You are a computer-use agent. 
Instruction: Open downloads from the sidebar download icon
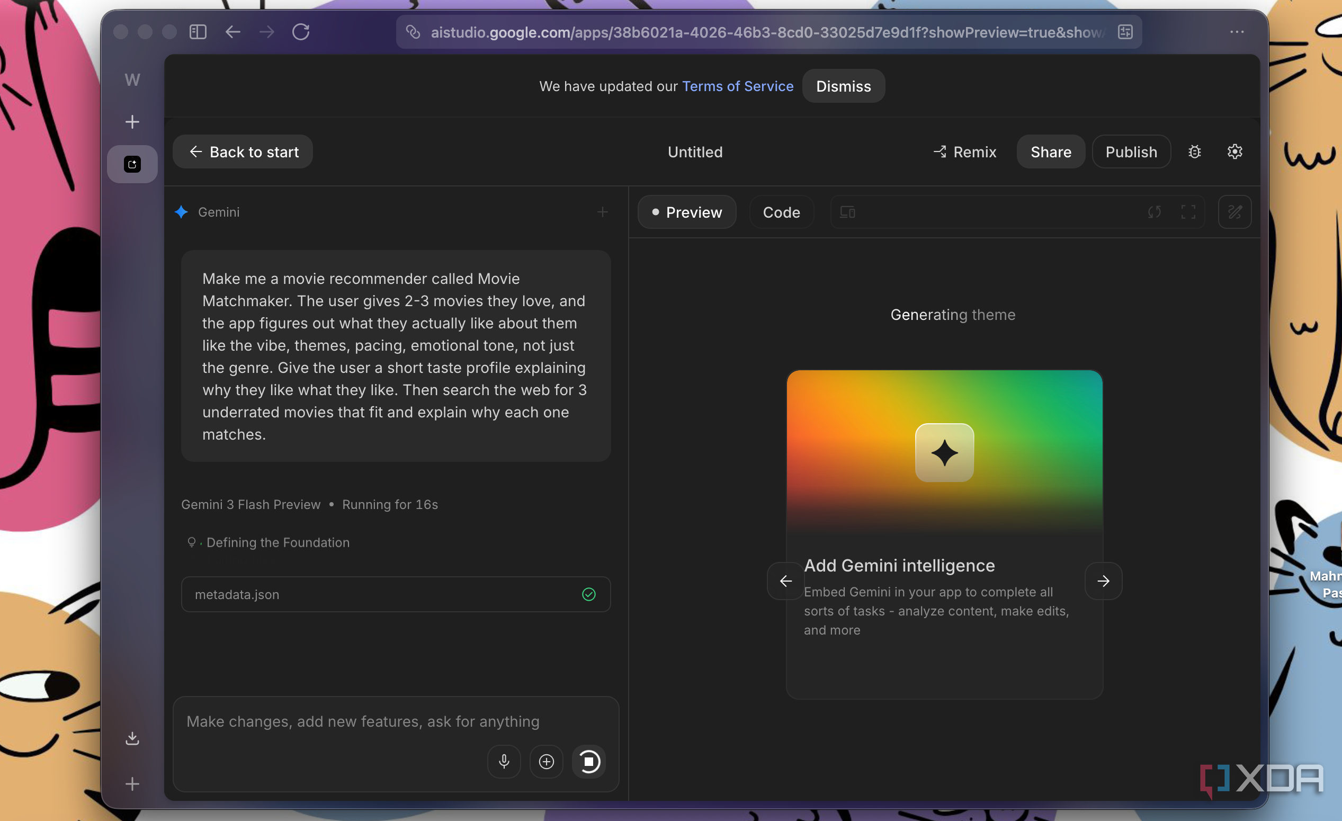pos(132,738)
